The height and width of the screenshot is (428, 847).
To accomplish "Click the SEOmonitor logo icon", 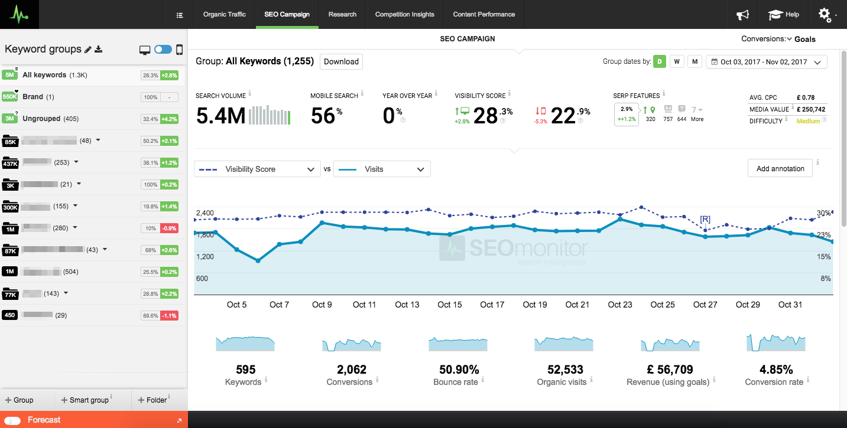I will 20,14.
